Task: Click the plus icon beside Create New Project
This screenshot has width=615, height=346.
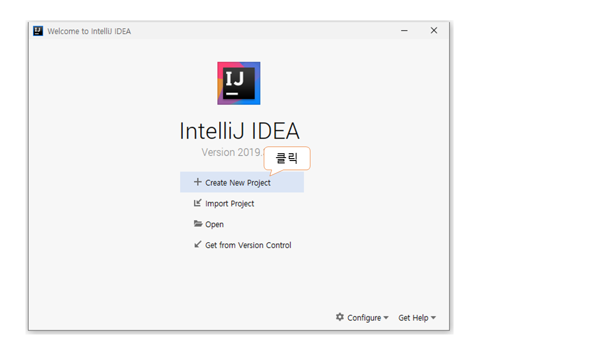Action: pyautogui.click(x=197, y=182)
